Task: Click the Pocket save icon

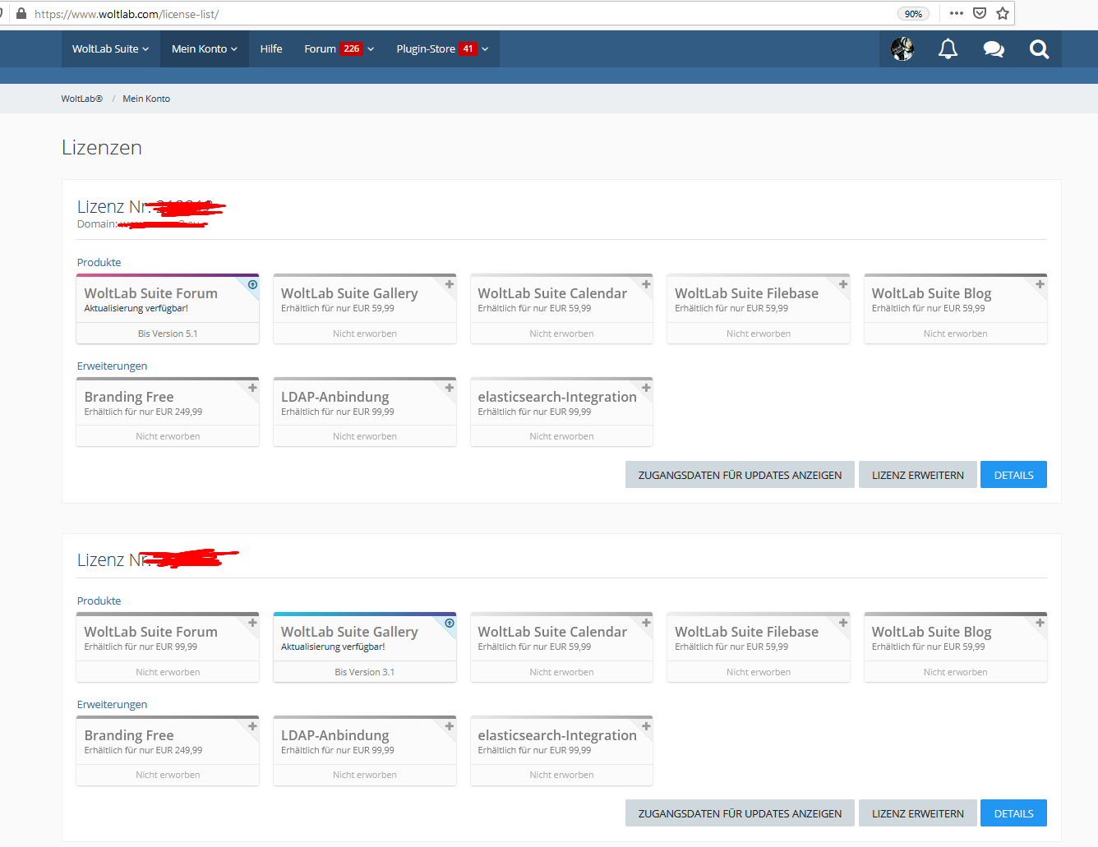Action: click(x=980, y=13)
